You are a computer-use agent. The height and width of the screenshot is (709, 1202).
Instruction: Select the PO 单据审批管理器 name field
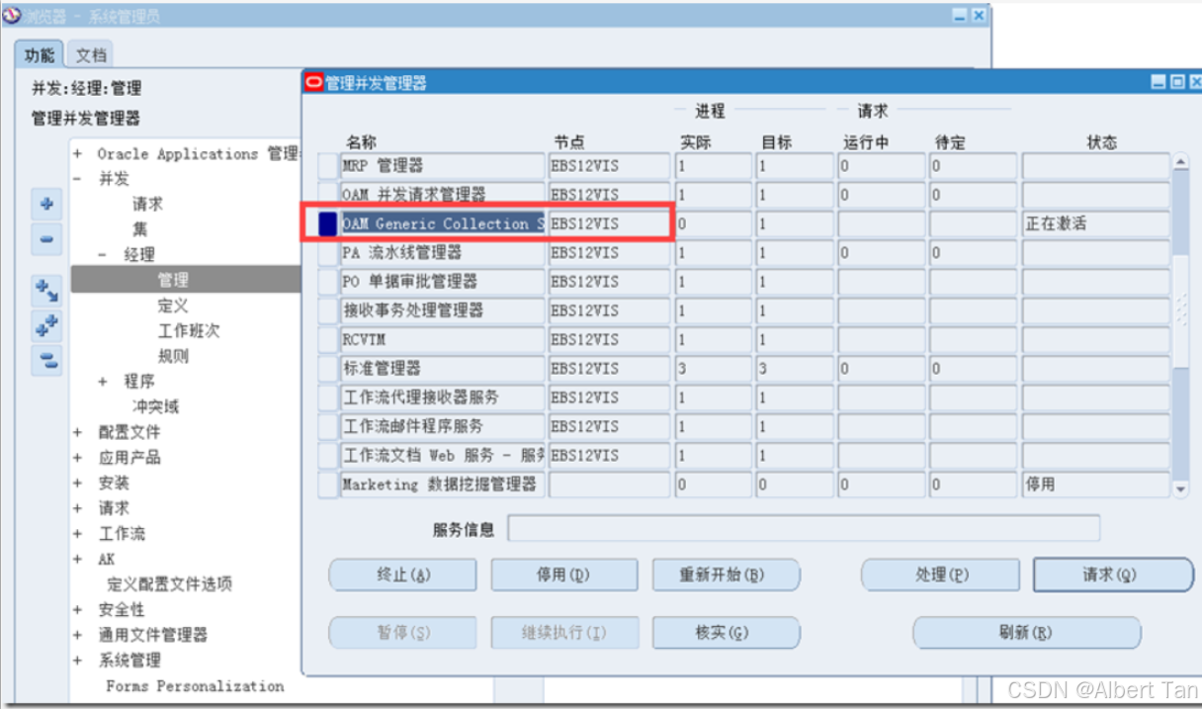click(442, 282)
